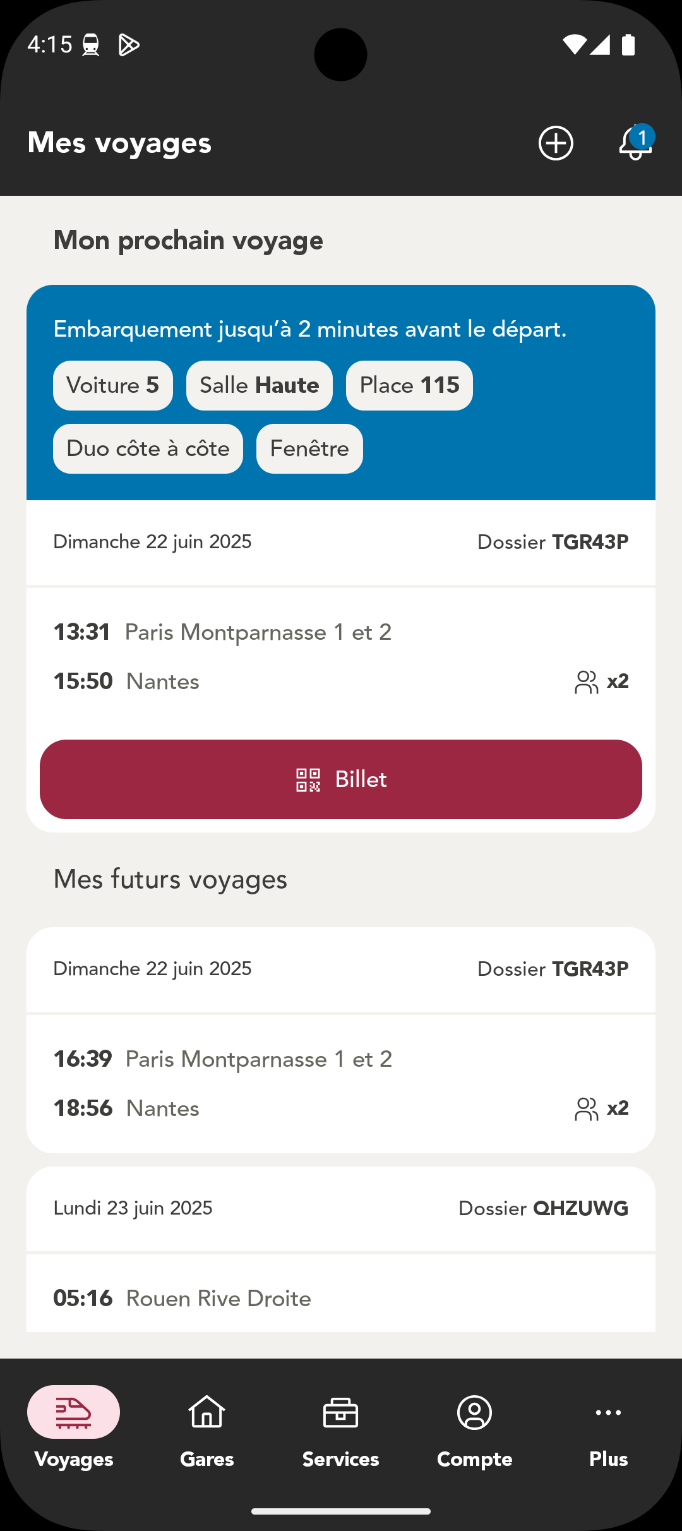
Task: Open Services briefcase icon
Action: (x=341, y=1412)
